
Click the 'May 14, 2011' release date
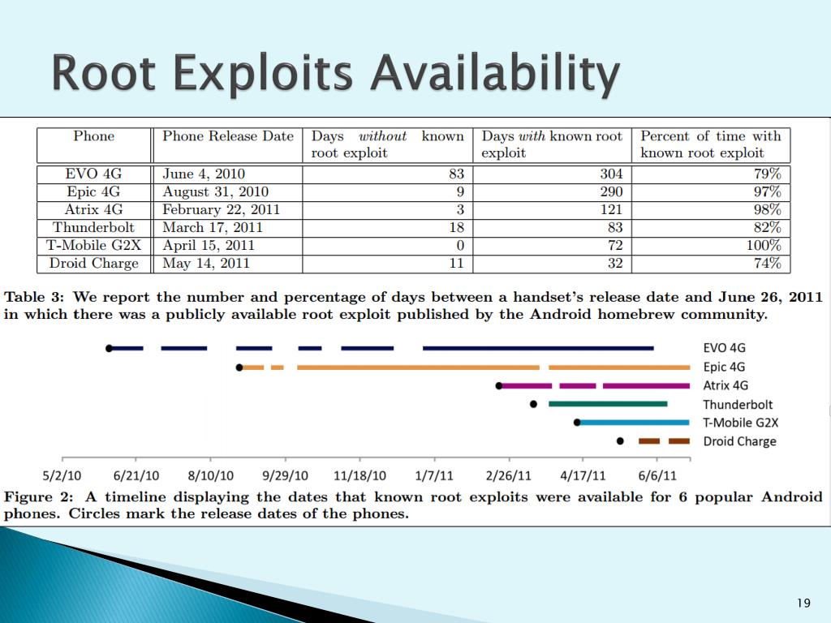coord(205,264)
